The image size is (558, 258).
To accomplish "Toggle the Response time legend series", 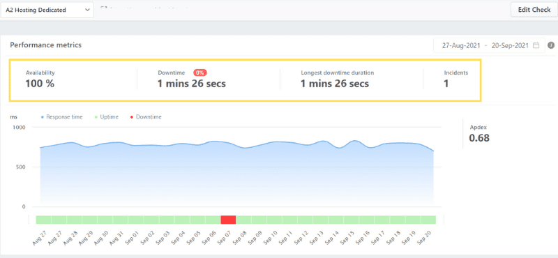I will tap(62, 116).
